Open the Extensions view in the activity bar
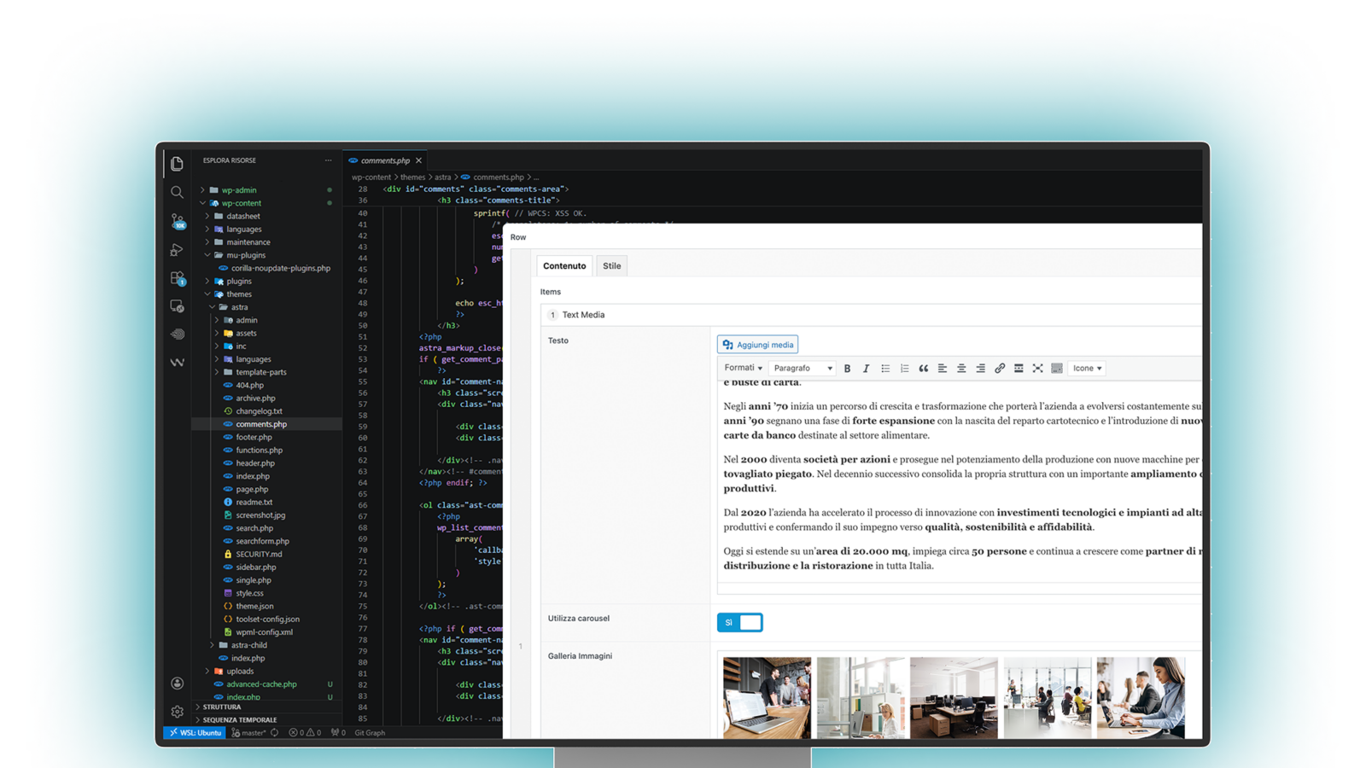The width and height of the screenshot is (1366, 768). [178, 278]
